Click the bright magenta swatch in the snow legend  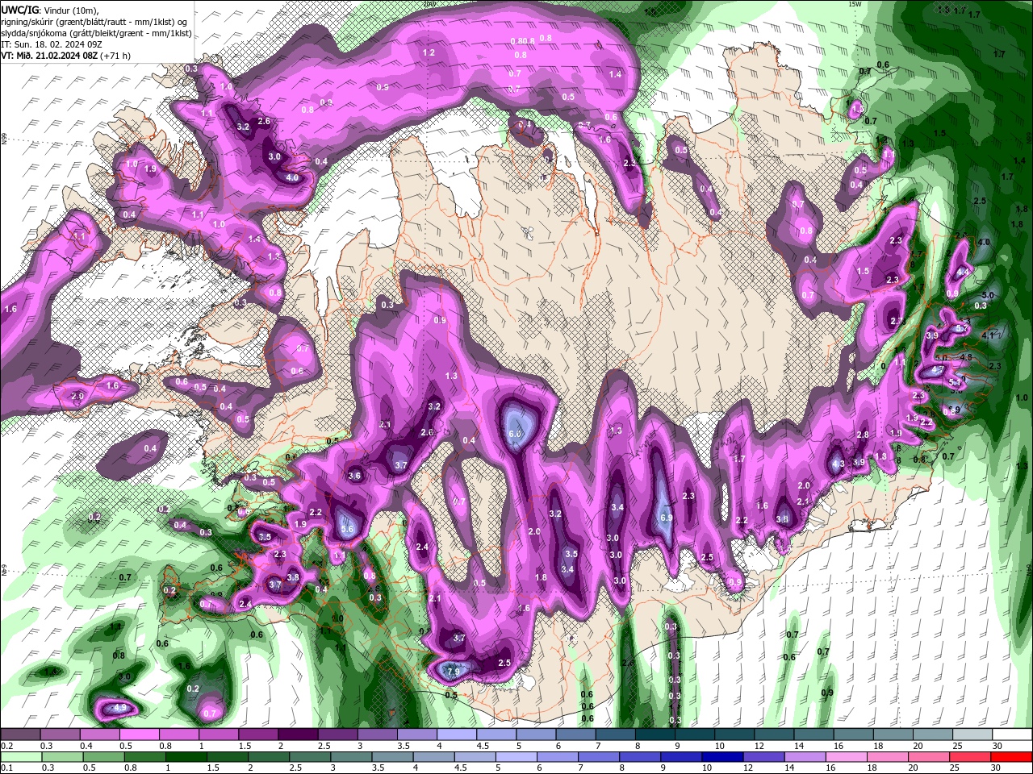pos(139,734)
